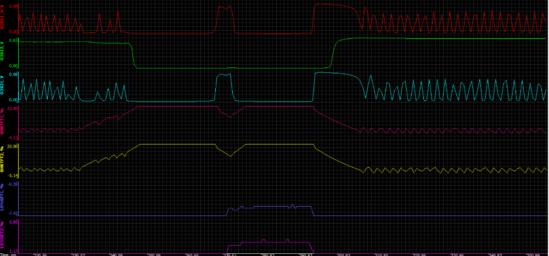Click the V-shaped dip in SHRTFT1 trace
Screen dimensions: 549x256
[x=231, y=116]
